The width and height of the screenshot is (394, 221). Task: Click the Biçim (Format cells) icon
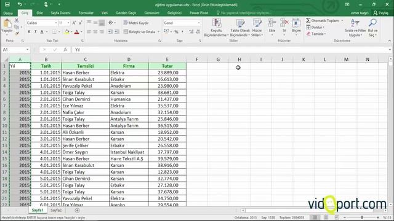pos(297,24)
